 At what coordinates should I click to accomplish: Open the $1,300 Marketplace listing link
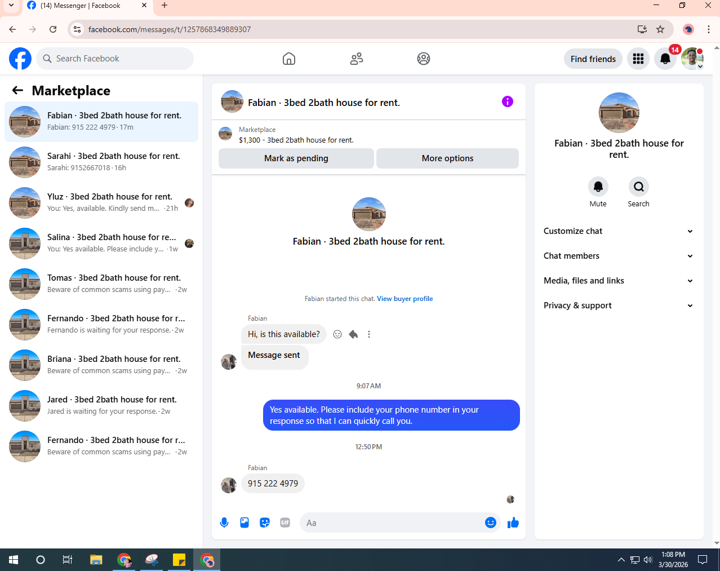pos(296,140)
